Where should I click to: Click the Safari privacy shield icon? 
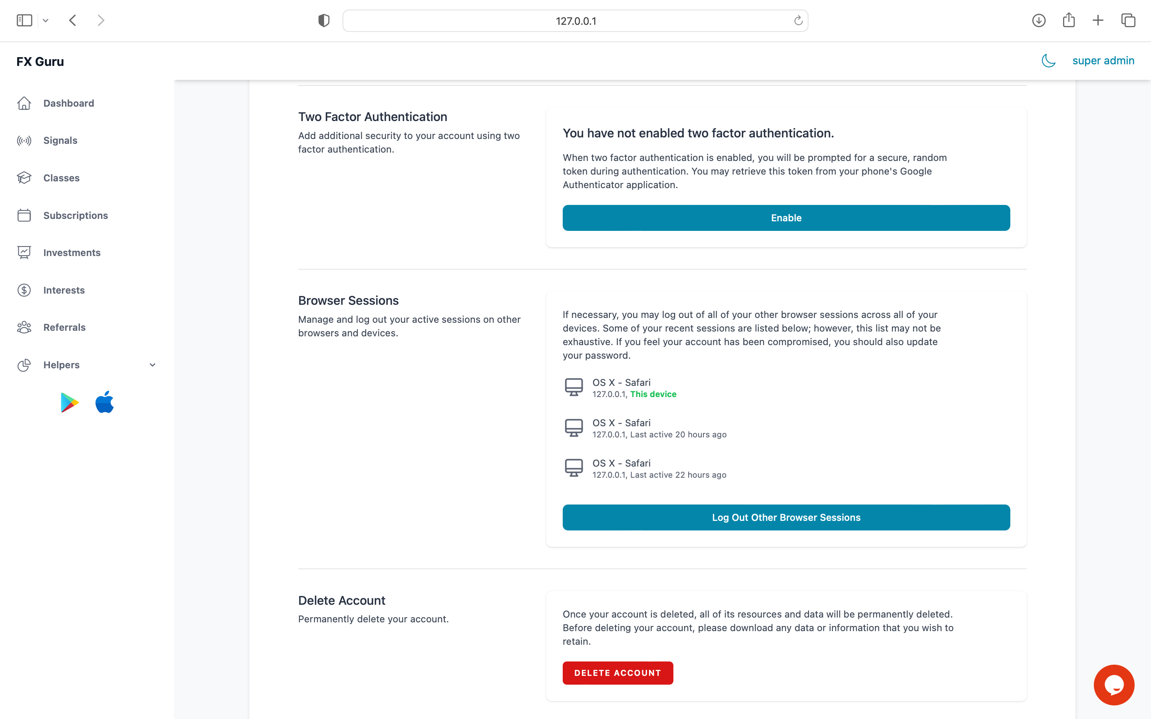pyautogui.click(x=324, y=20)
